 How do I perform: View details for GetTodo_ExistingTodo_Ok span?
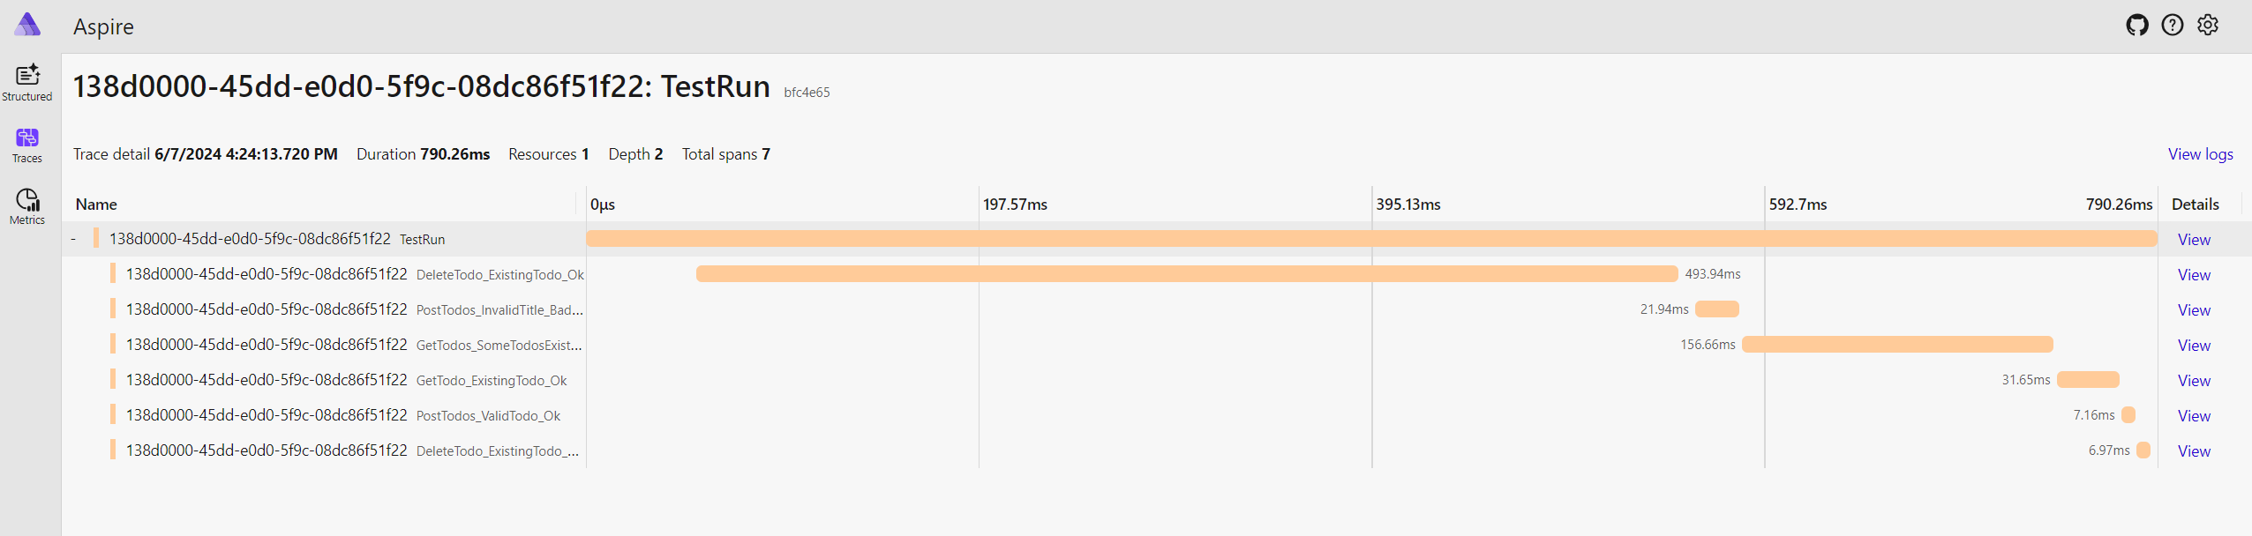tap(2194, 381)
